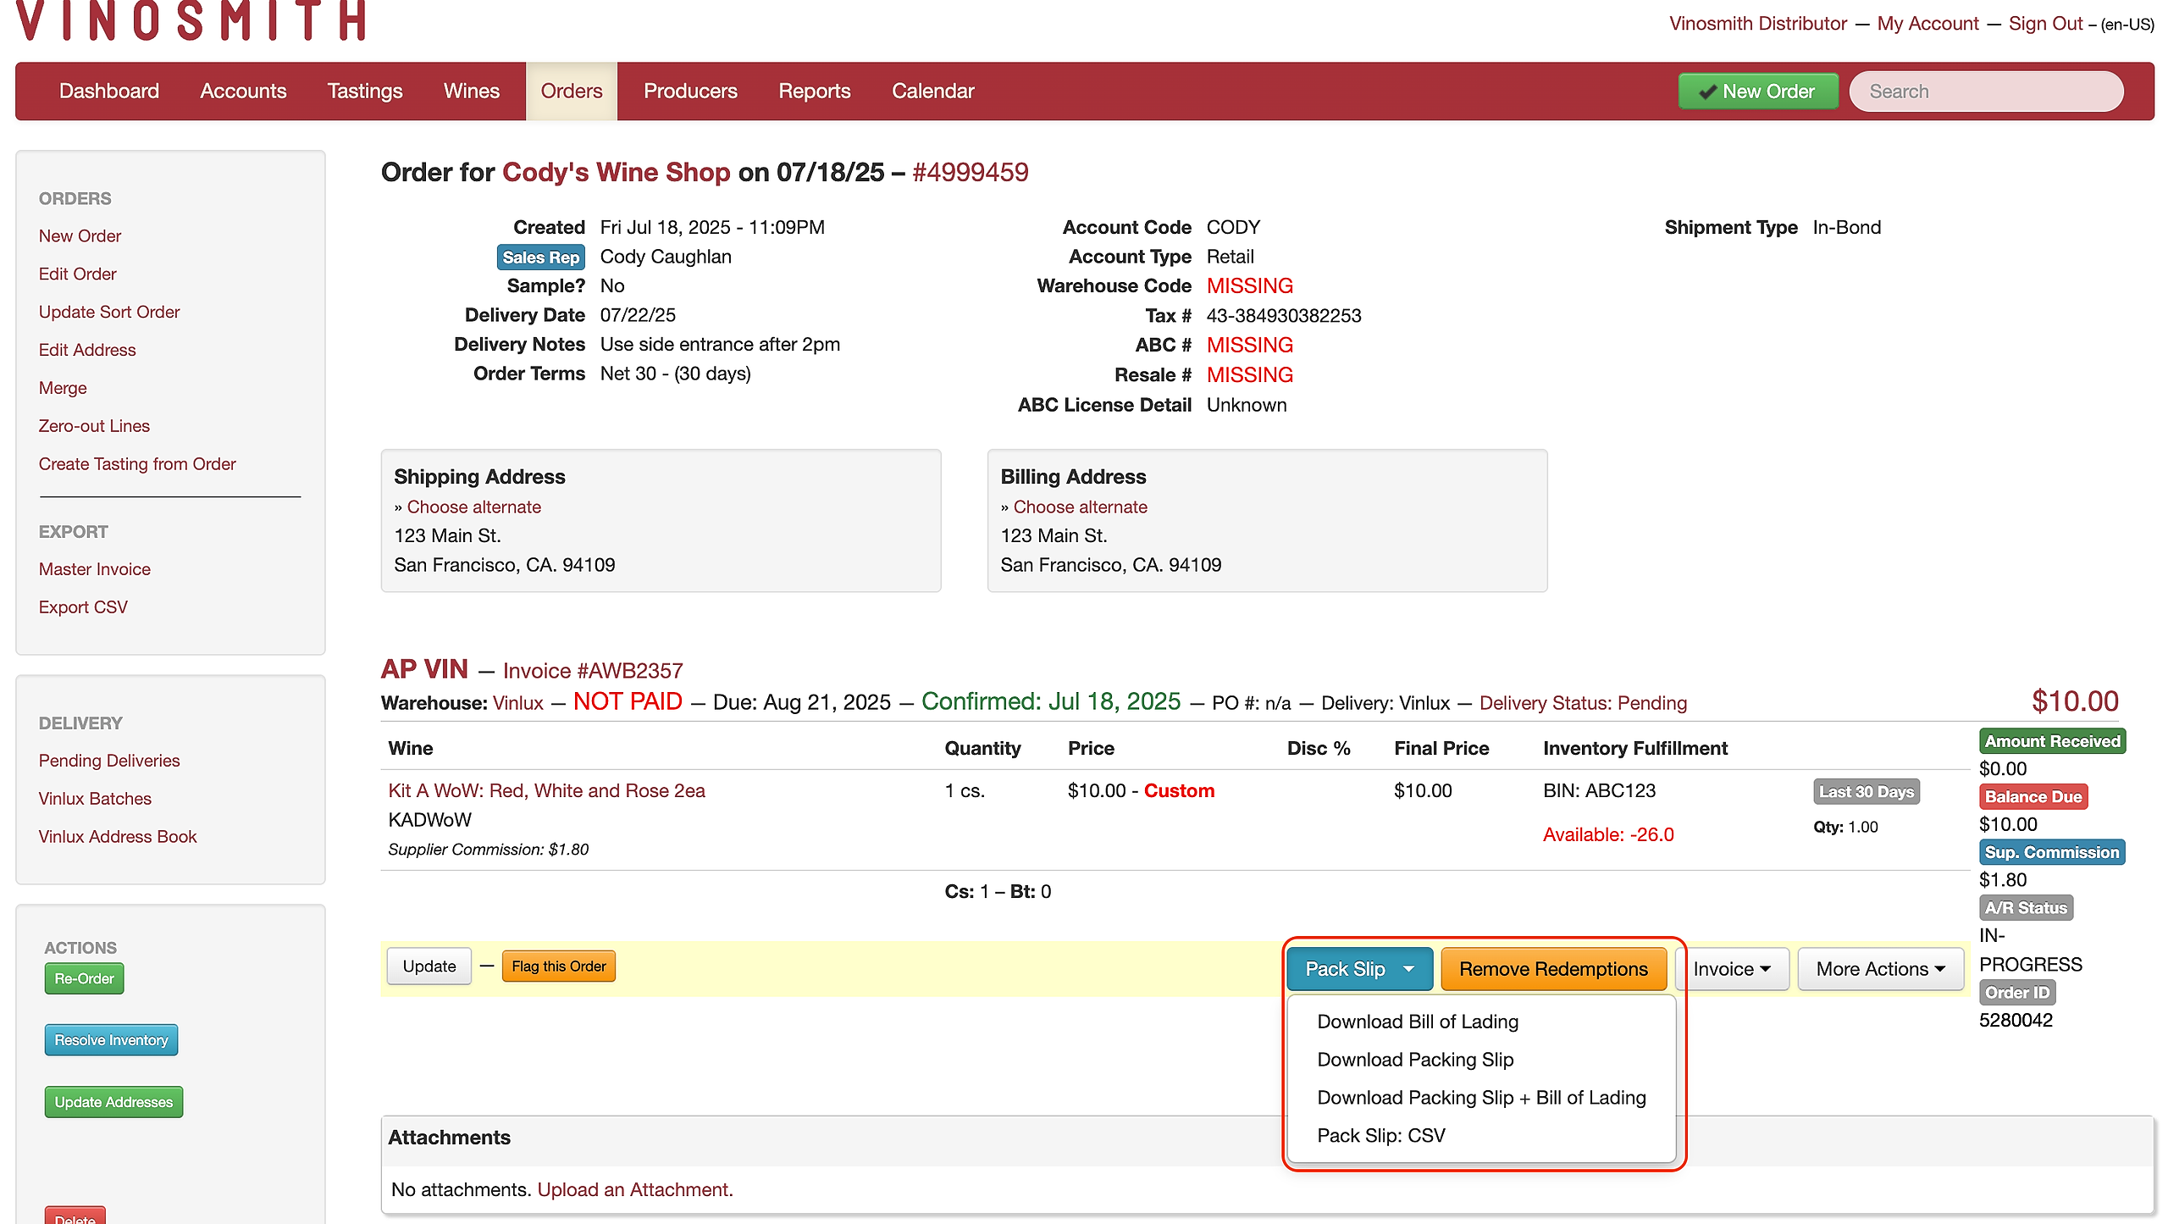Click the Balance Due badge
Viewport: 2168px width, 1224px height.
point(2032,797)
